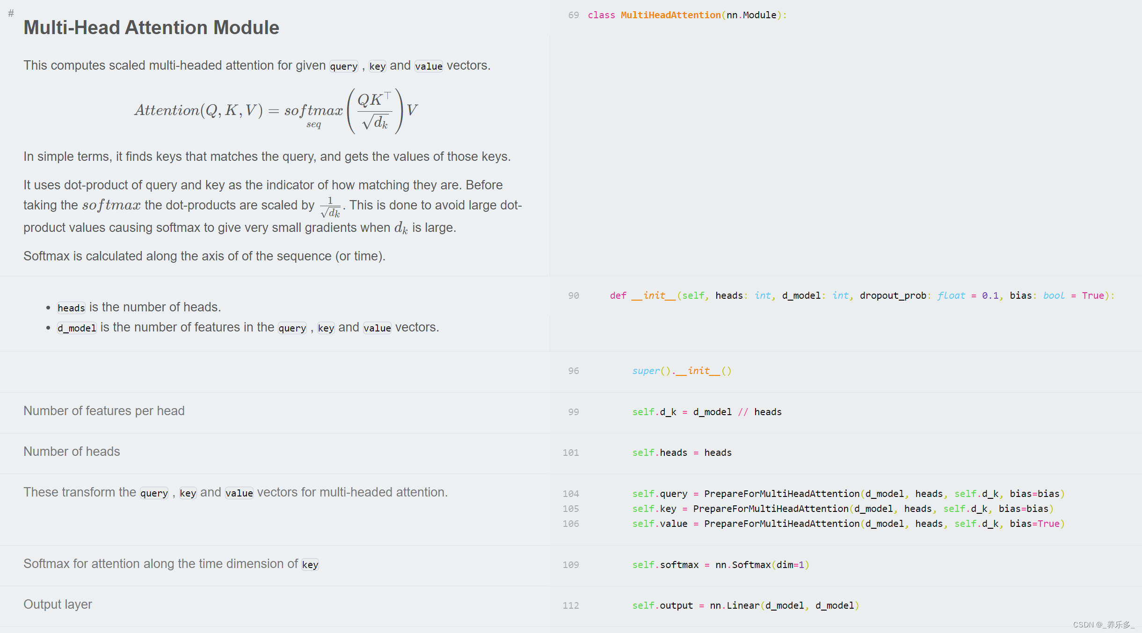1142x633 pixels.
Task: Click super().__init__() on line 96
Action: pyautogui.click(x=681, y=371)
